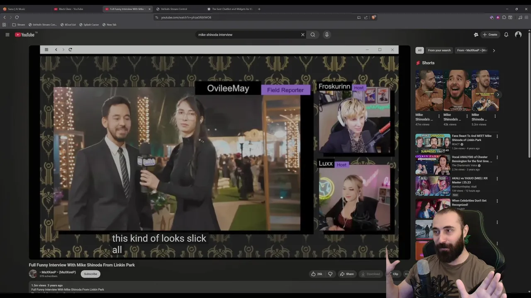531x298 pixels.
Task: Open options for the 5.3m views Short
Action: click(x=495, y=116)
